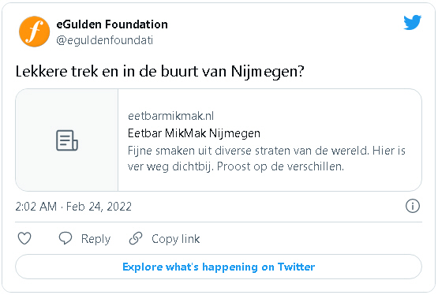Open the eGulden Foundation profile avatar

(35, 32)
